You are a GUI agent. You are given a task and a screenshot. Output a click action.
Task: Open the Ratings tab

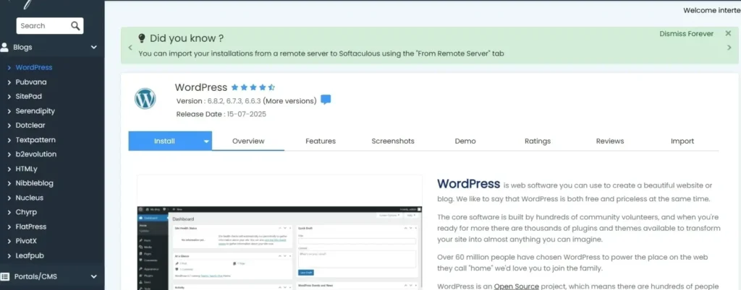(x=538, y=141)
